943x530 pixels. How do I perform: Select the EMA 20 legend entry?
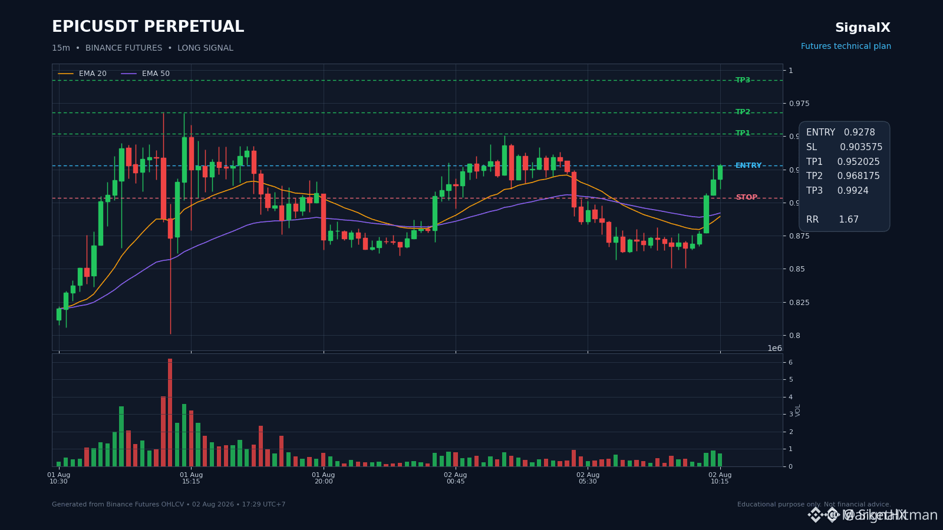click(x=82, y=74)
